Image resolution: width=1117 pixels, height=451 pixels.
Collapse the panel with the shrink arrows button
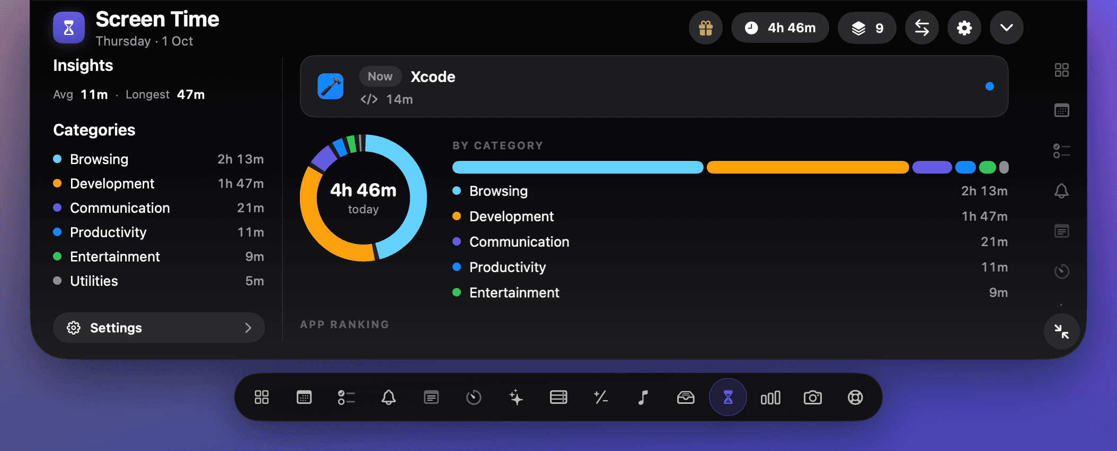1061,331
